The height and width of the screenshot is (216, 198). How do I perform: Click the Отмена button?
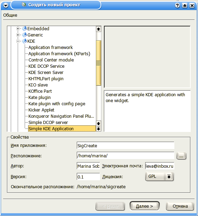tap(180, 206)
